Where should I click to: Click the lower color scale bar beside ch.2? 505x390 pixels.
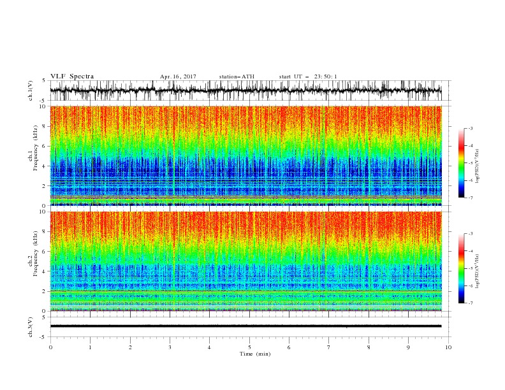pyautogui.click(x=462, y=268)
